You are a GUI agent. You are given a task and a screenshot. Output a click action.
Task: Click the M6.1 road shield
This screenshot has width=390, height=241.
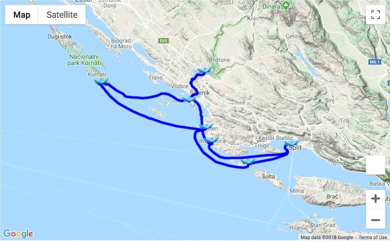point(374,62)
